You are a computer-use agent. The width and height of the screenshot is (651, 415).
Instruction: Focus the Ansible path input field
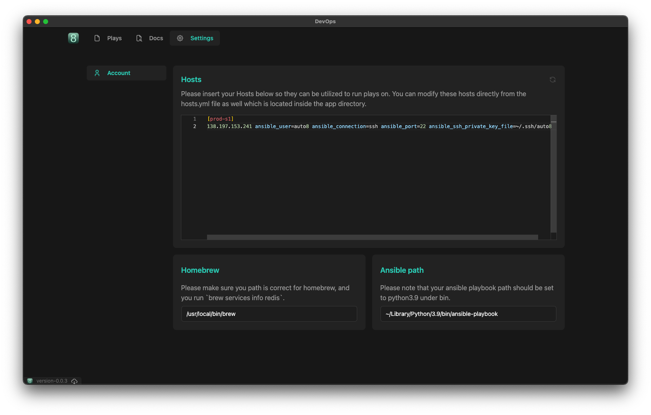pos(468,314)
